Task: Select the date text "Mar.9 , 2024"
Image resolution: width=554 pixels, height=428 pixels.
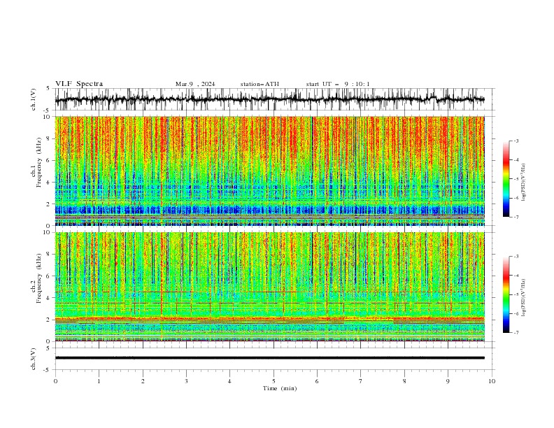Action: pos(195,84)
